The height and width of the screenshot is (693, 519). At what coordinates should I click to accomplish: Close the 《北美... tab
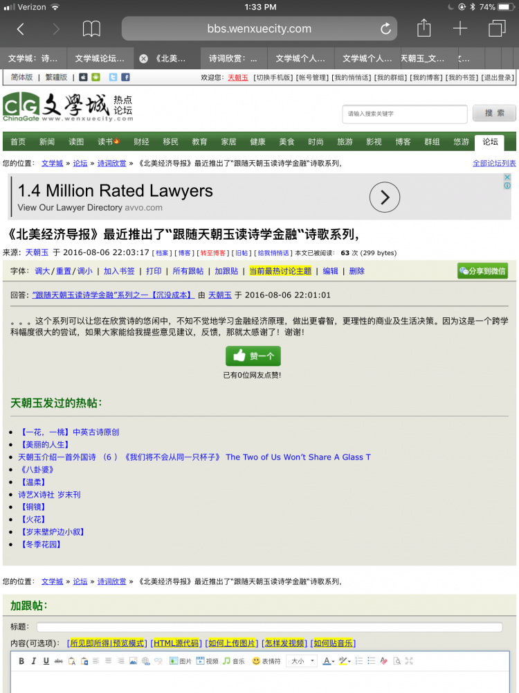click(143, 59)
